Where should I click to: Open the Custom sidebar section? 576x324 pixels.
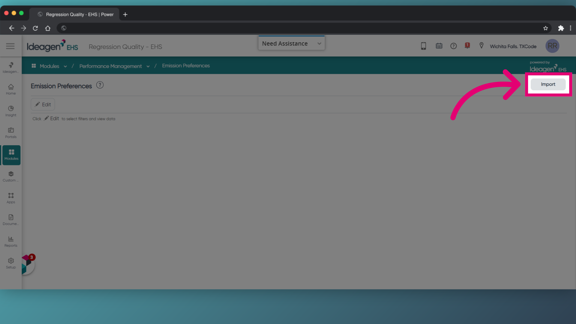click(x=11, y=176)
